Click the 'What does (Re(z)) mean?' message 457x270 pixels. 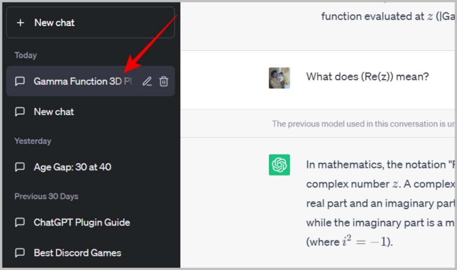point(368,77)
